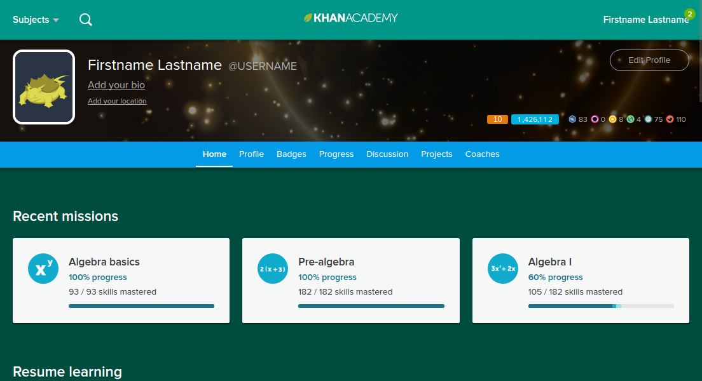Click the black hole badge icon

596,119
